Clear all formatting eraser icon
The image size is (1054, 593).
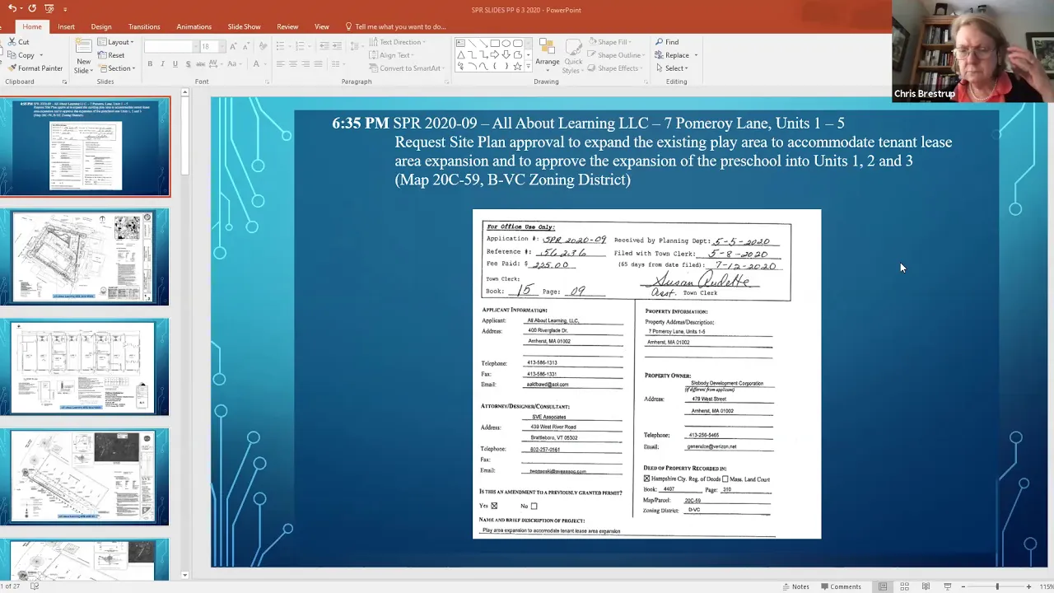263,46
